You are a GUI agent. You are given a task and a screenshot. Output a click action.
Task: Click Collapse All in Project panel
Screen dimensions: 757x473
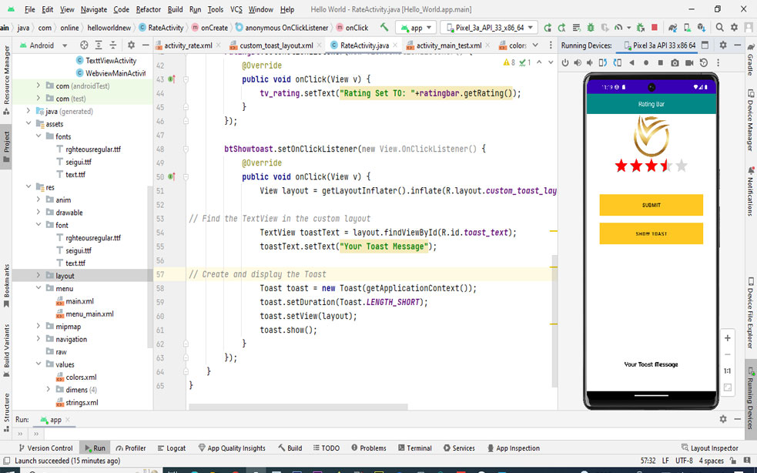[113, 45]
